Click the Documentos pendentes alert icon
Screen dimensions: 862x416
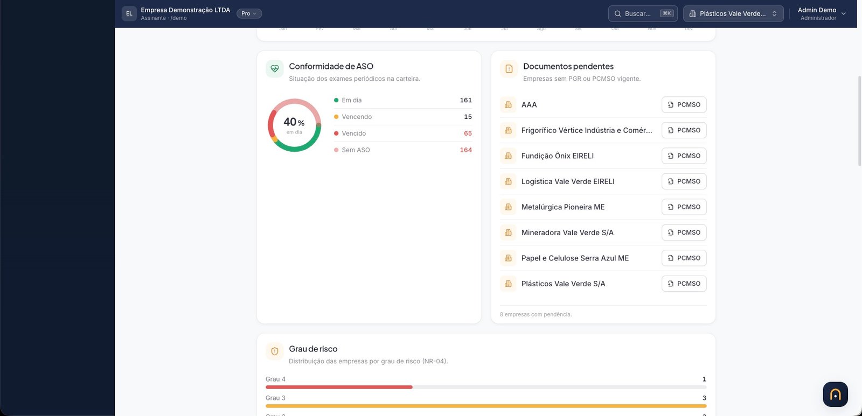[x=509, y=69]
